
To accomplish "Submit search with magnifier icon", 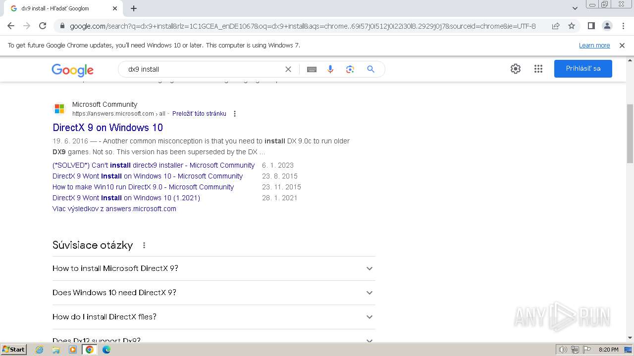I will pos(370,69).
